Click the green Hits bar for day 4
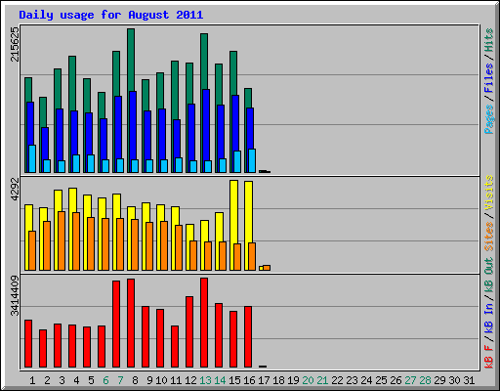Screen dimensions: 500x391 click(x=72, y=83)
